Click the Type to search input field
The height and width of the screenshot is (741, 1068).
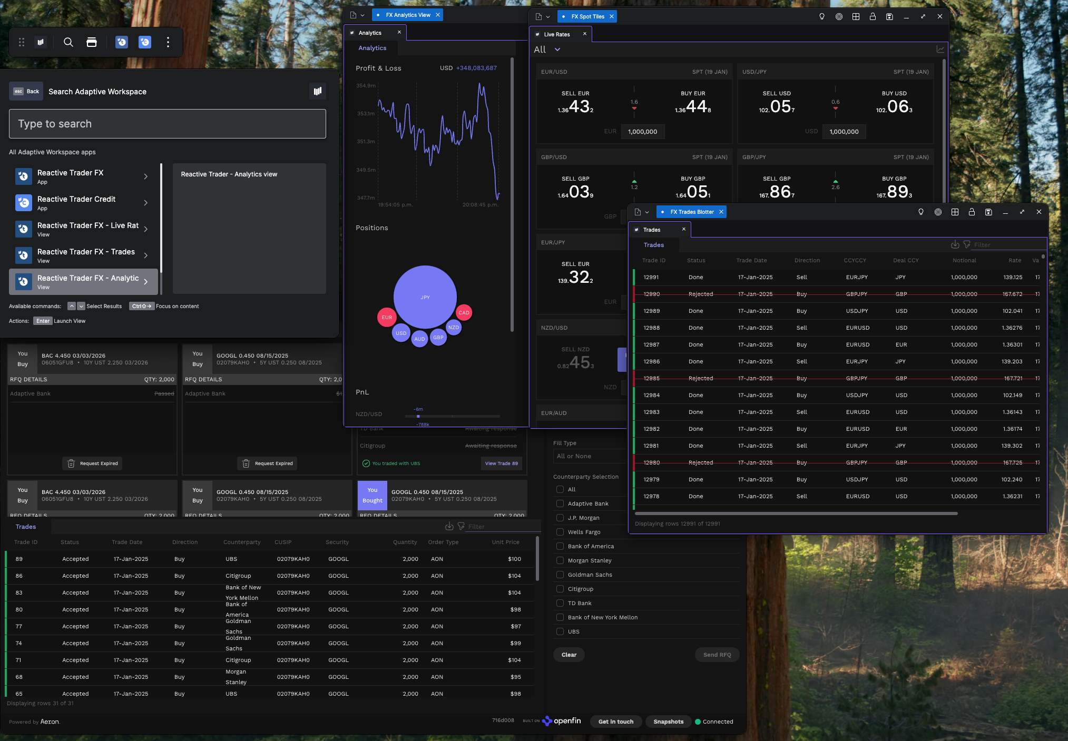[167, 124]
